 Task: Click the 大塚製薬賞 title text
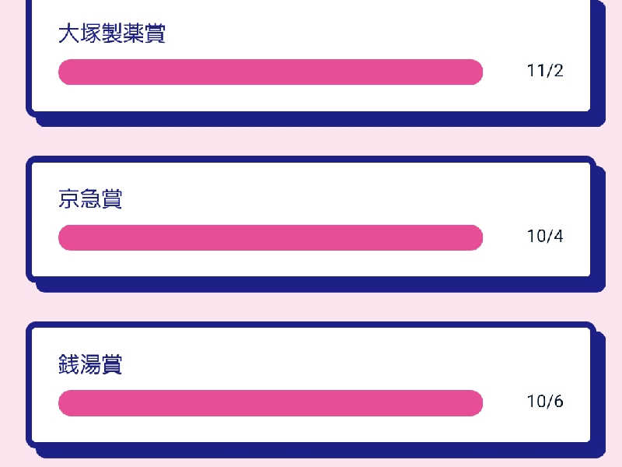pyautogui.click(x=111, y=34)
